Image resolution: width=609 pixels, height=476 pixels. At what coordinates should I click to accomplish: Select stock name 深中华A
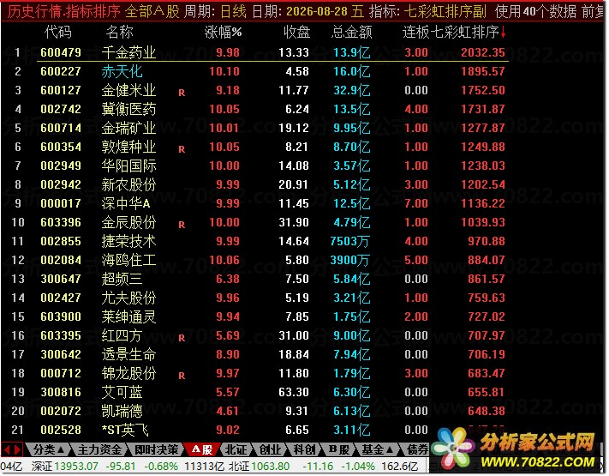(x=125, y=203)
